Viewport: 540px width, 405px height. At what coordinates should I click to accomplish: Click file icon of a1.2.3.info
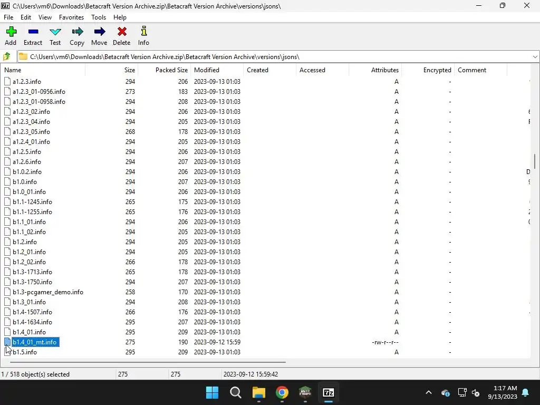(7, 82)
